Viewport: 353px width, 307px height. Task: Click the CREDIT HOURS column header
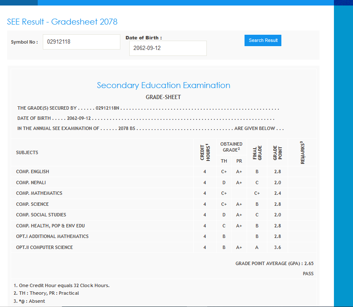[x=205, y=152]
